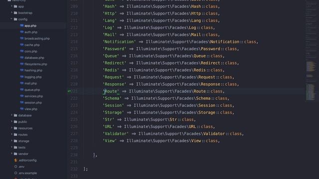Screen dimensions: 319x179
Task: Open auth.php in the file tree
Action: click(31, 32)
